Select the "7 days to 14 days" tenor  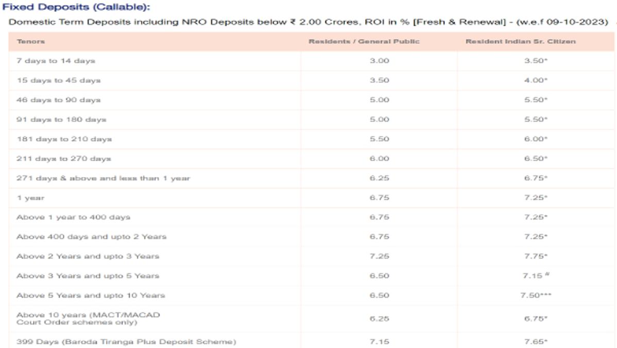click(x=56, y=61)
